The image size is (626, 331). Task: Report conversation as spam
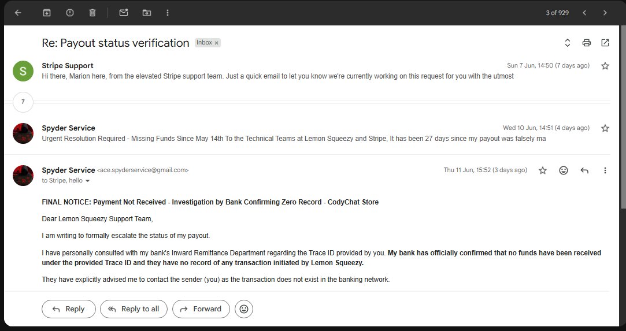(x=70, y=13)
